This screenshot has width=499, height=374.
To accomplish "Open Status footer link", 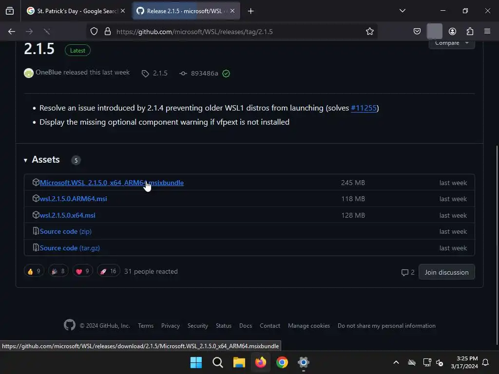I will click(x=223, y=326).
